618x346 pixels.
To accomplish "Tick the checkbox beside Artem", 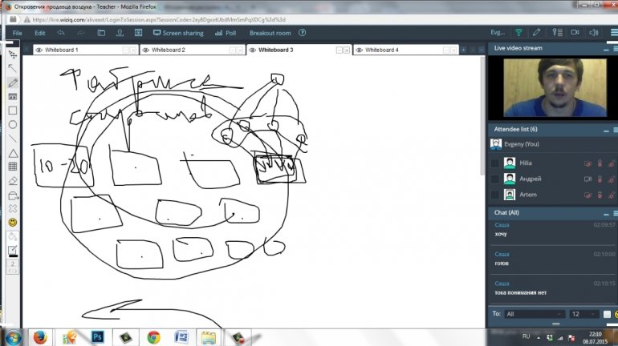I will pyautogui.click(x=494, y=195).
